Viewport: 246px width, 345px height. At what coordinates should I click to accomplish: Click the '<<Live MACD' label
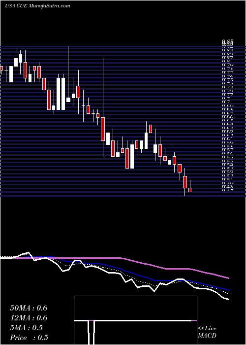click(207, 332)
